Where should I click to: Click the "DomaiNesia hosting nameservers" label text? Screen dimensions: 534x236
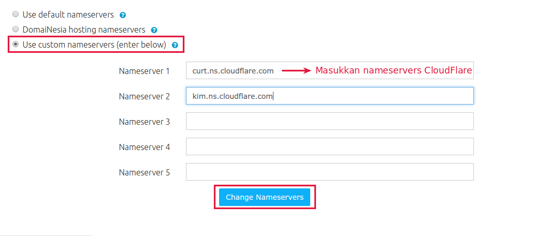pyautogui.click(x=84, y=30)
